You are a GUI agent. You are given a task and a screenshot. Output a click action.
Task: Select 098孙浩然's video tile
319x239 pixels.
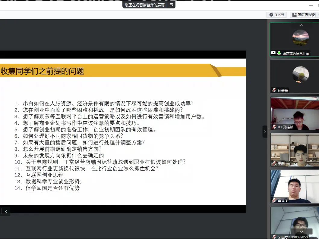point(295,113)
